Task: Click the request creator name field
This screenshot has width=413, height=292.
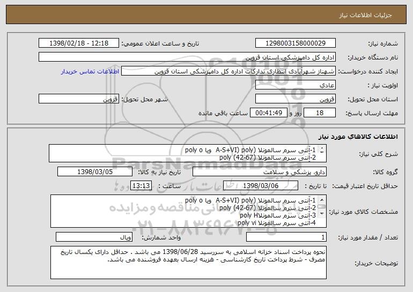Action: 228,71
